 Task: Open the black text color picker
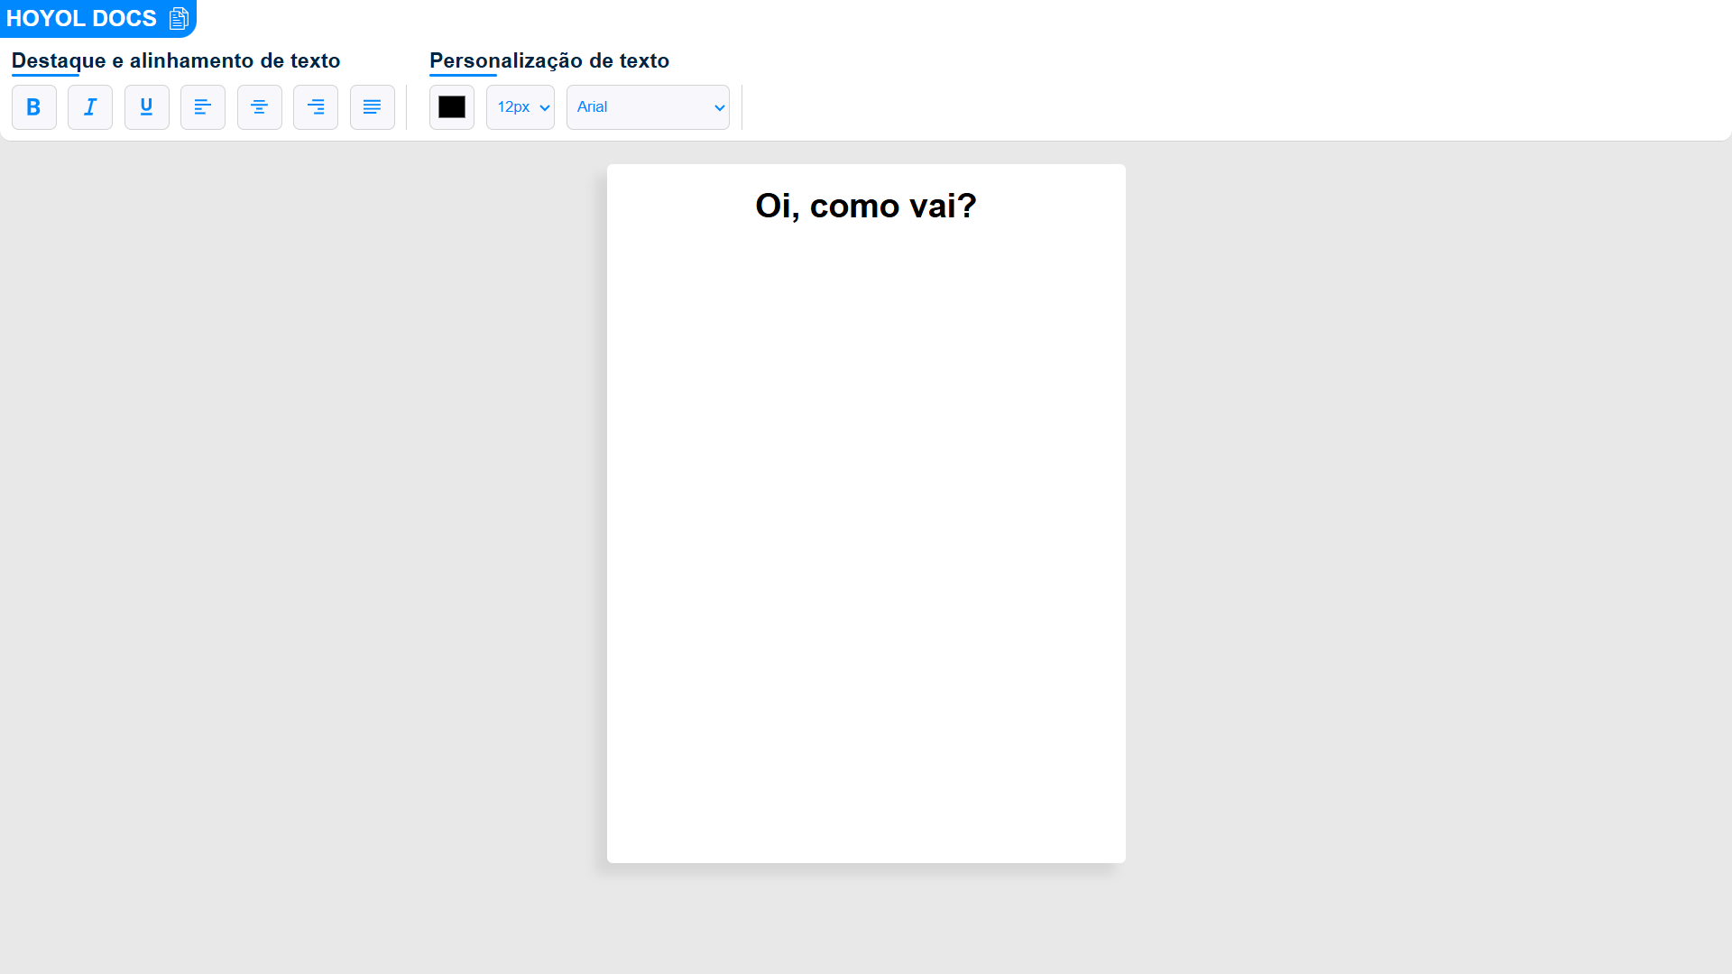click(452, 107)
